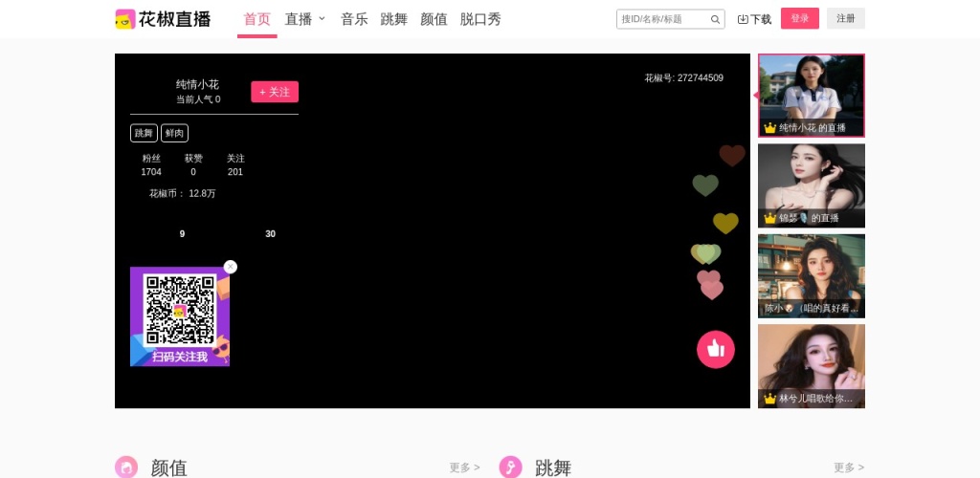Screen dimensions: 980x478
Task: Click the 粉丝 1704 count
Action: (151, 165)
